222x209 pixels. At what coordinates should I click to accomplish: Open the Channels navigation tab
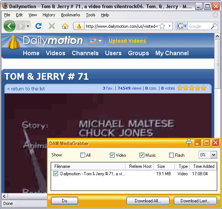pyautogui.click(x=85, y=53)
